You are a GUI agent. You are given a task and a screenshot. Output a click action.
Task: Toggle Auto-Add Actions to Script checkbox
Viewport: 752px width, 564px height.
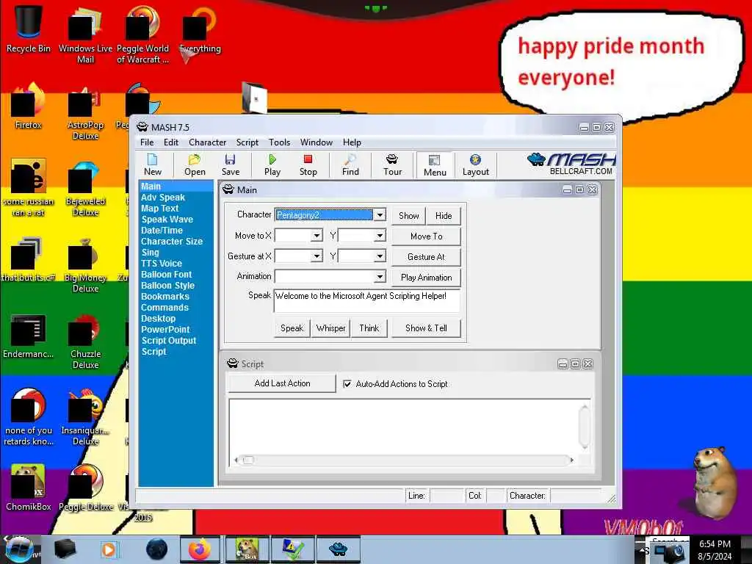point(347,383)
